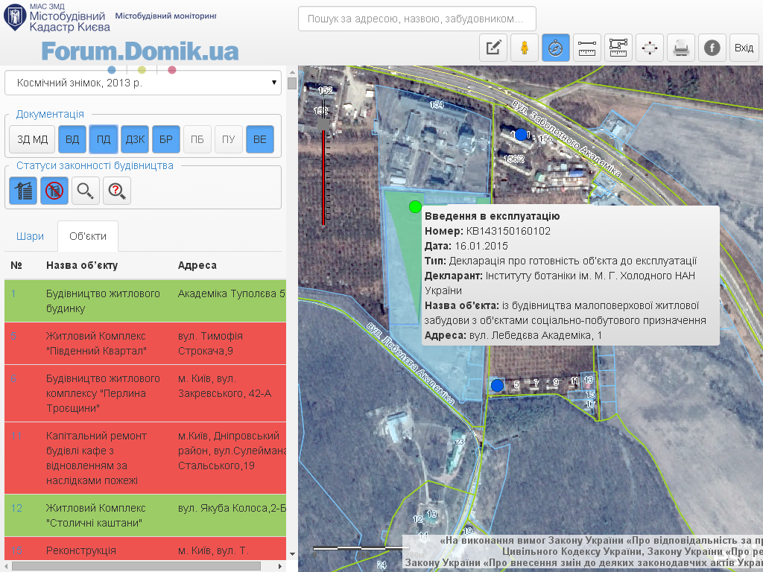Screen dimensions: 763x572
Task: Open the Містобудівний моніторинг link
Action: coord(165,16)
